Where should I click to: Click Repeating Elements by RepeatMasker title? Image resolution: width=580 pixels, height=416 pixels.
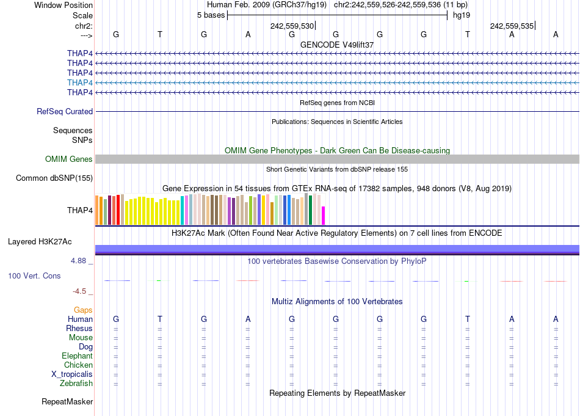tap(337, 393)
